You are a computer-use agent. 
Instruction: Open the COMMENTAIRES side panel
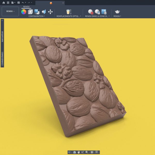tap(2, 59)
